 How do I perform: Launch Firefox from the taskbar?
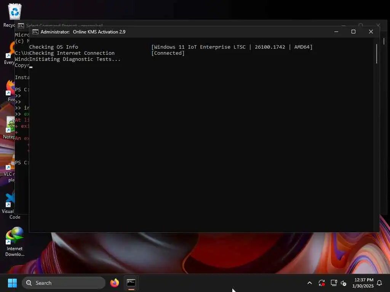click(x=114, y=283)
